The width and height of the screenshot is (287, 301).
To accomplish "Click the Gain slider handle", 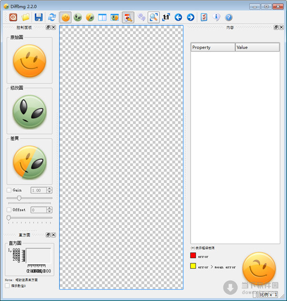I will 19,198.
